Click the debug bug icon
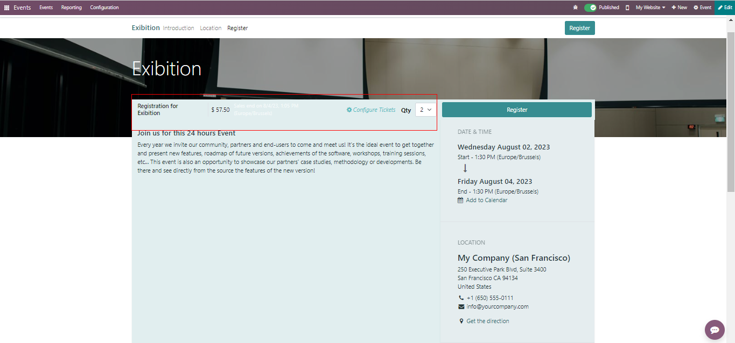Screen dimensions: 735x343 (576, 8)
